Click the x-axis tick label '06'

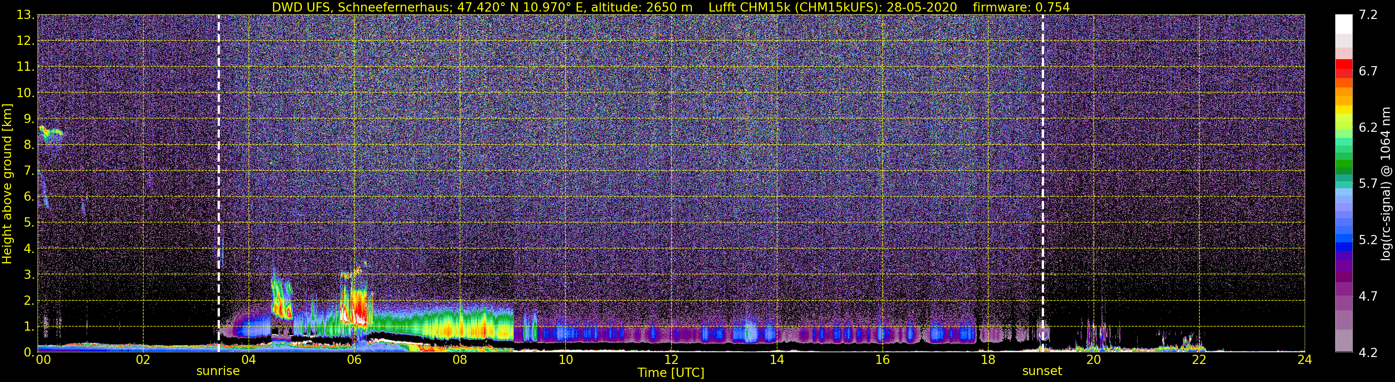coord(354,360)
